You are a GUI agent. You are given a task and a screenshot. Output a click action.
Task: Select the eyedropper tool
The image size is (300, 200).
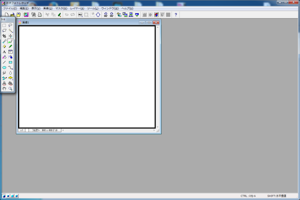pyautogui.click(x=4, y=41)
